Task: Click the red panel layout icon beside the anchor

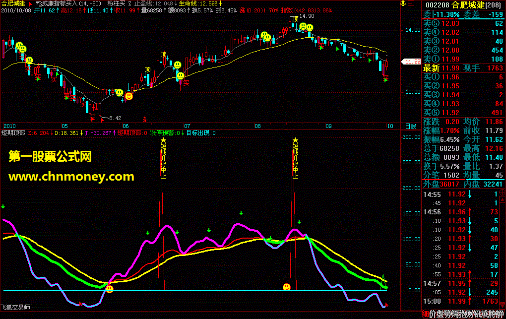Action: [x=411, y=3]
